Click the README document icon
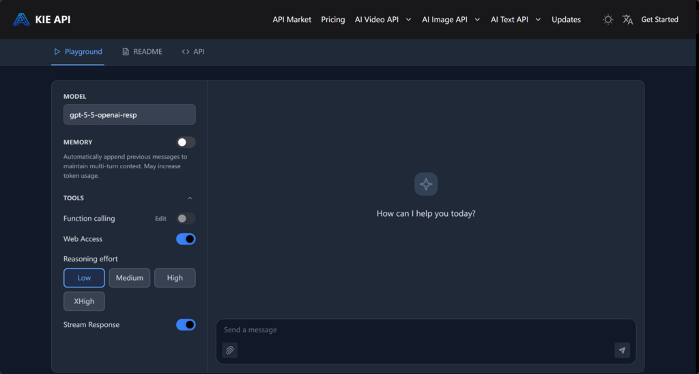Viewport: 699px width, 374px height. click(x=126, y=52)
